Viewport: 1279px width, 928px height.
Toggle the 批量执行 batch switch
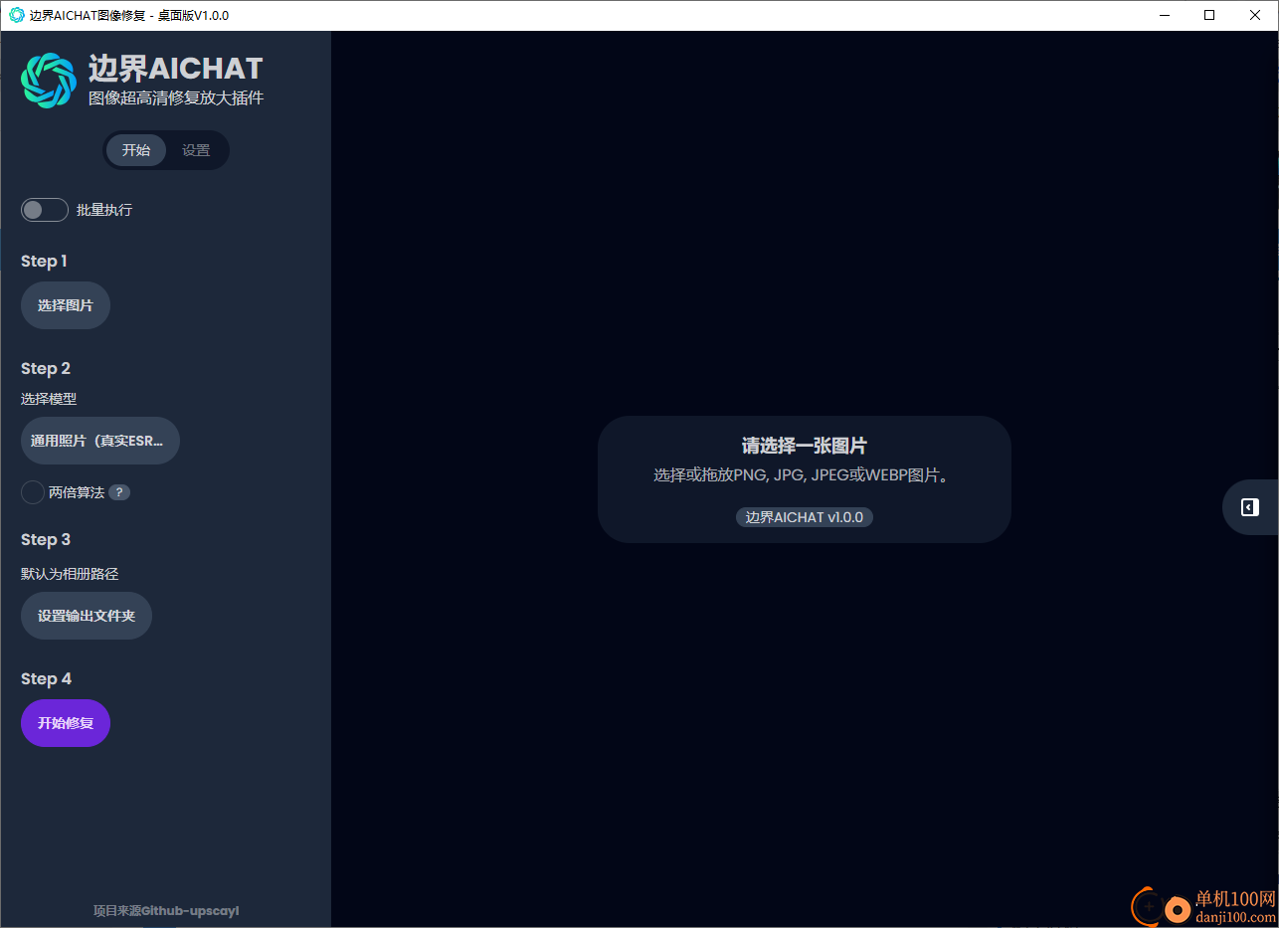[x=45, y=210]
